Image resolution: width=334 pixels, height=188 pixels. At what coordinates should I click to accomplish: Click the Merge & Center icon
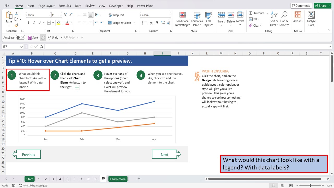click(x=110, y=23)
